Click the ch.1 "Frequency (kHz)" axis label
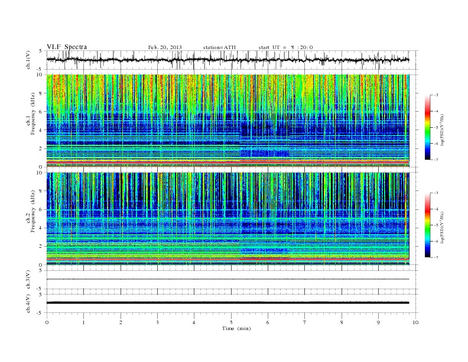The image size is (468, 362). pyautogui.click(x=33, y=114)
